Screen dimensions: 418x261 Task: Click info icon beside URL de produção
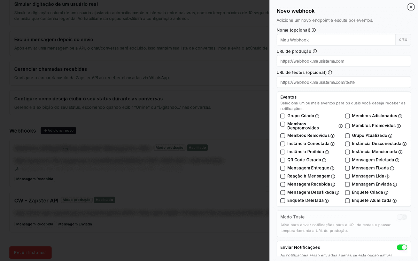pos(315,52)
